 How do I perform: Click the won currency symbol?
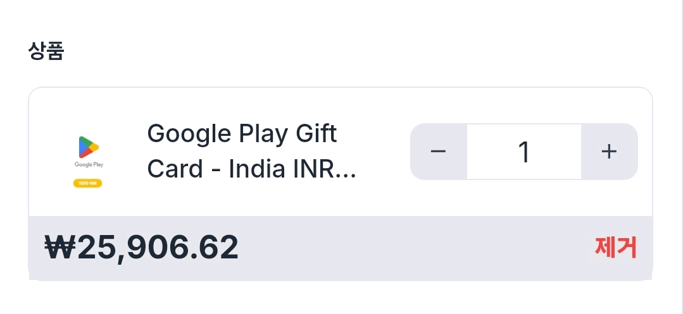[x=60, y=248]
